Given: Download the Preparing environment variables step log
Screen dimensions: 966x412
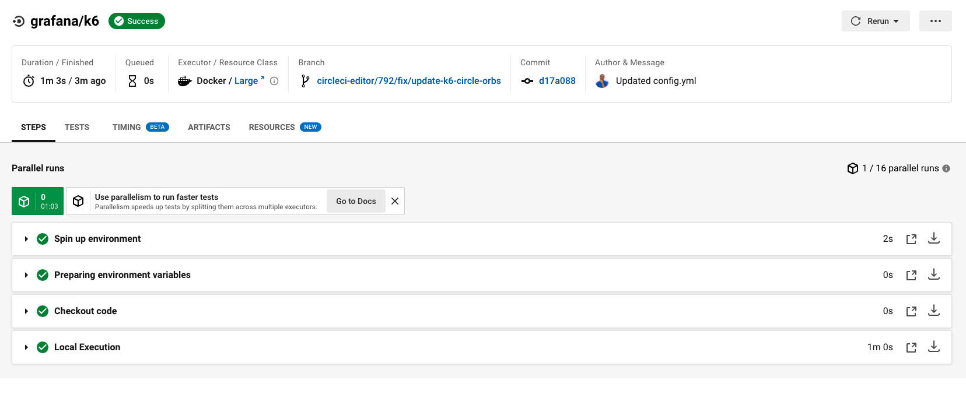Looking at the screenshot, I should pos(934,274).
